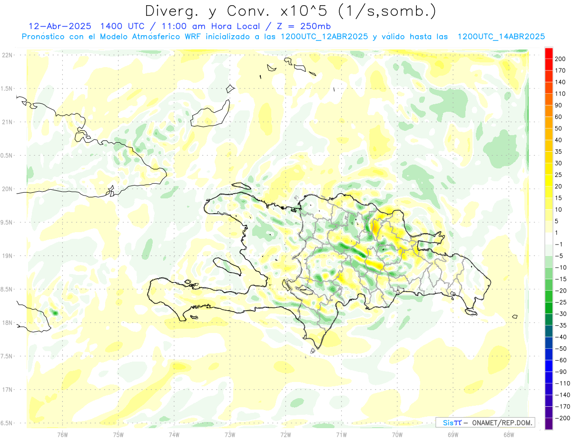Click the 20N latitude label

coord(7,189)
